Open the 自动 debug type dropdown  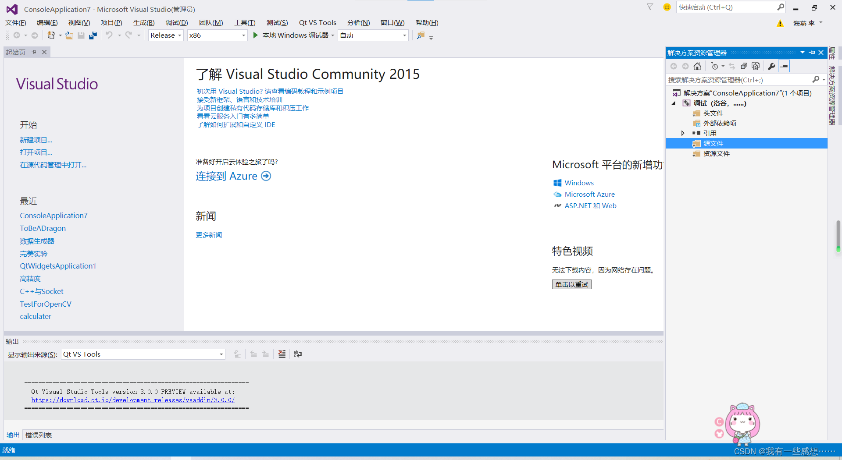pyautogui.click(x=404, y=35)
